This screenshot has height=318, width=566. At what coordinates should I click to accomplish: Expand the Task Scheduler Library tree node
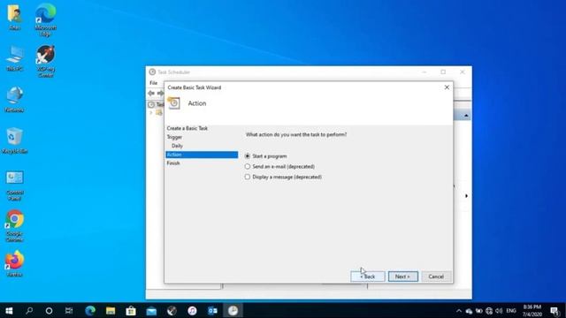151,113
